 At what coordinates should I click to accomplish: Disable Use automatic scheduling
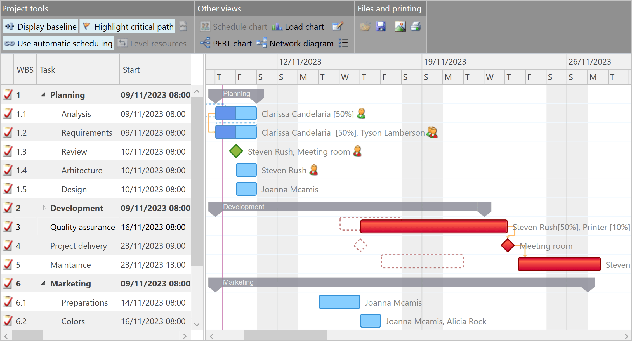coord(58,43)
